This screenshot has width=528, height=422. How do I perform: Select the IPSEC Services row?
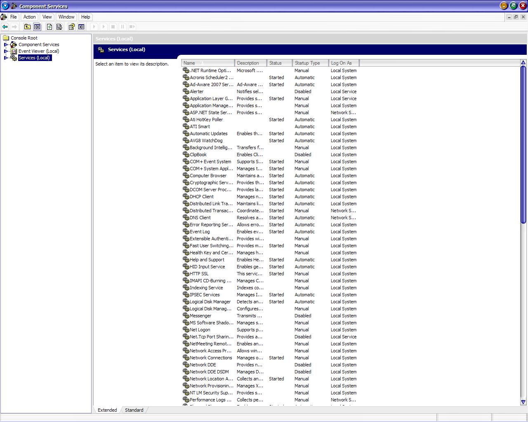click(x=270, y=295)
